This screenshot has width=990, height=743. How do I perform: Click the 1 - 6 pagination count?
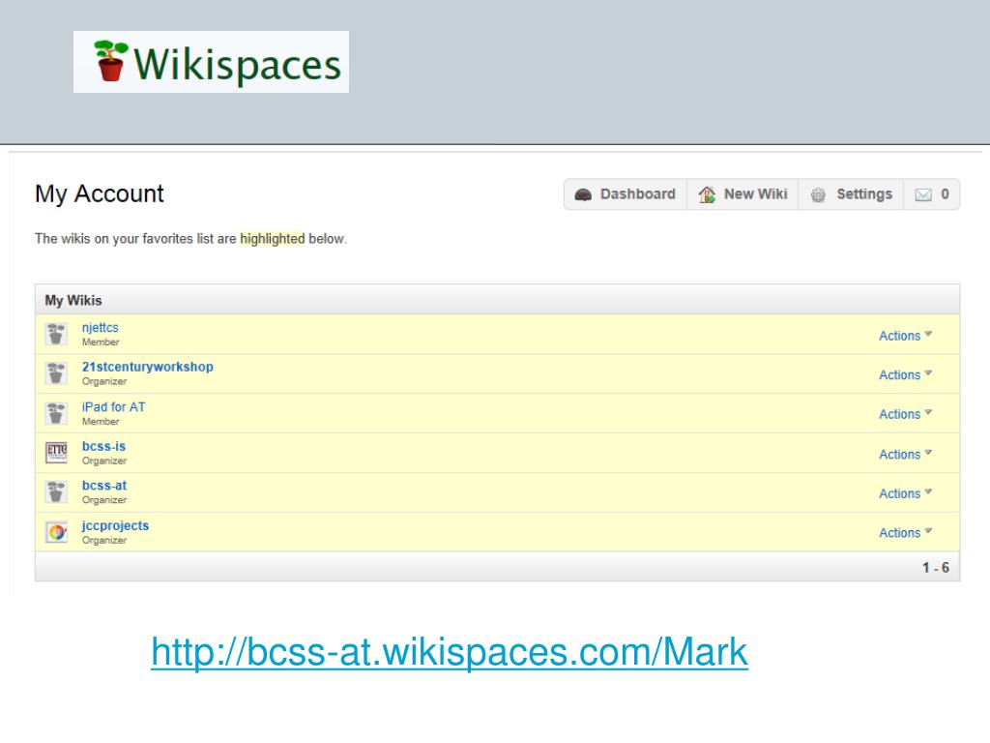(x=936, y=567)
